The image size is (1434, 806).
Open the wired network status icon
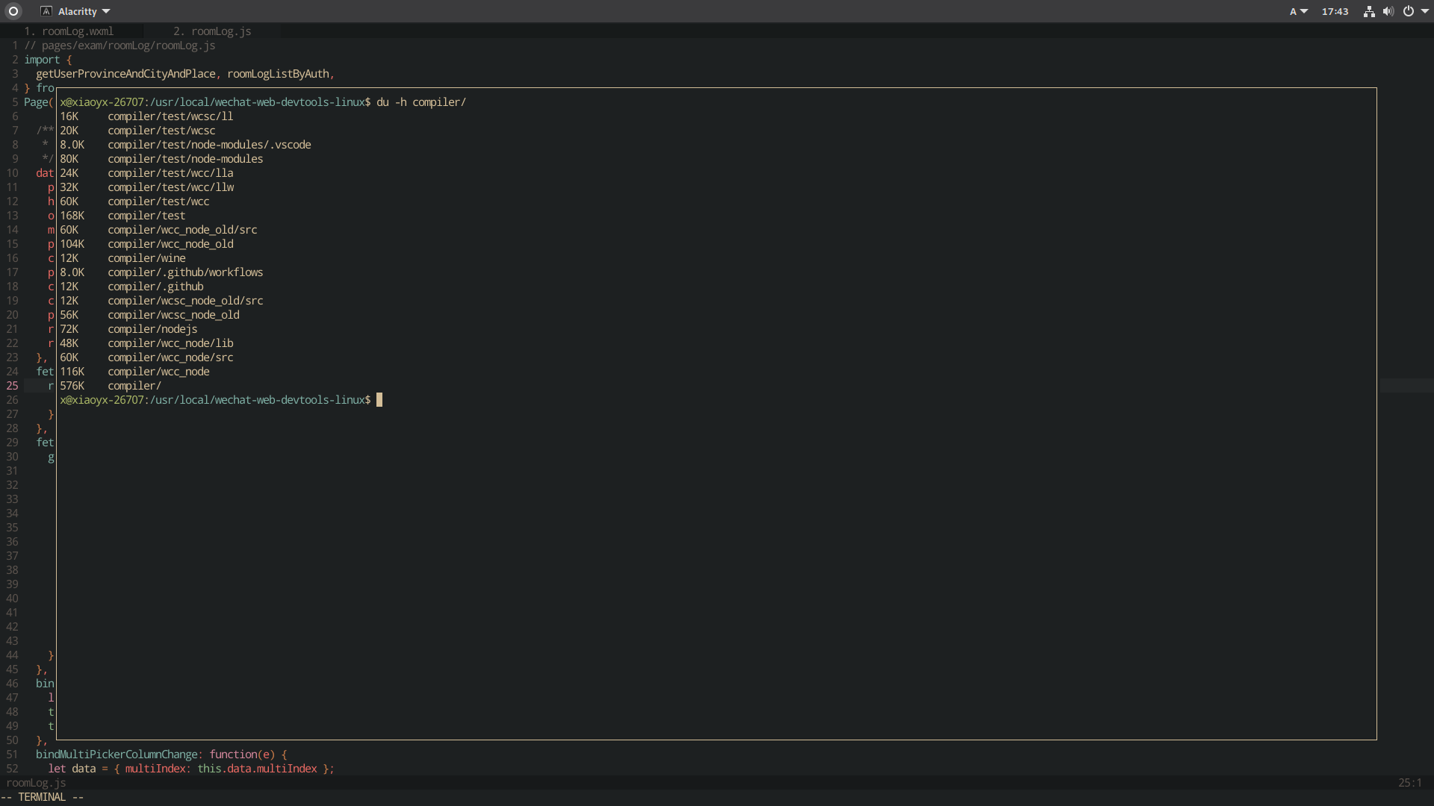(1368, 11)
